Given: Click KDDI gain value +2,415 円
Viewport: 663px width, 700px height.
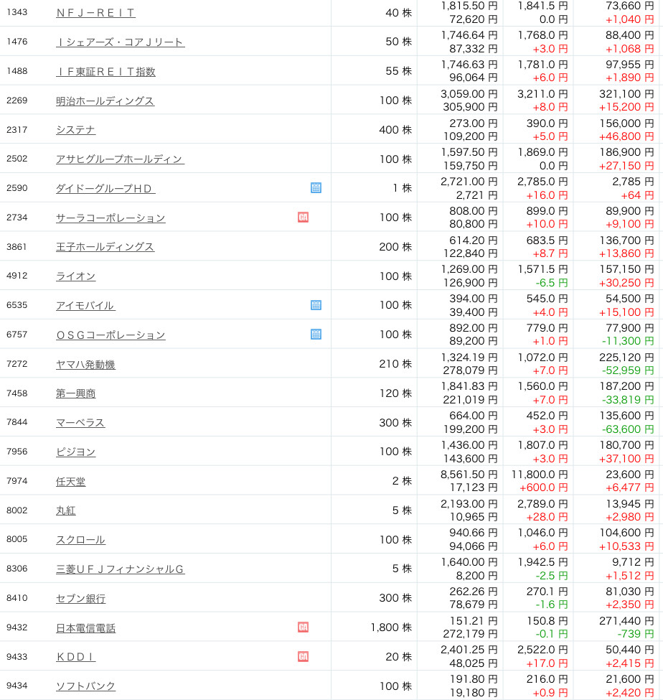Looking at the screenshot, I should tap(630, 663).
